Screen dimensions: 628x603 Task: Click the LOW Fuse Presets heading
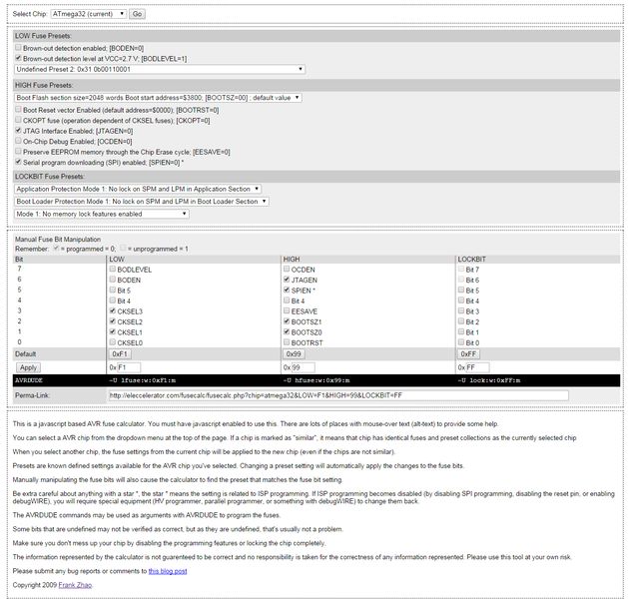pos(43,36)
